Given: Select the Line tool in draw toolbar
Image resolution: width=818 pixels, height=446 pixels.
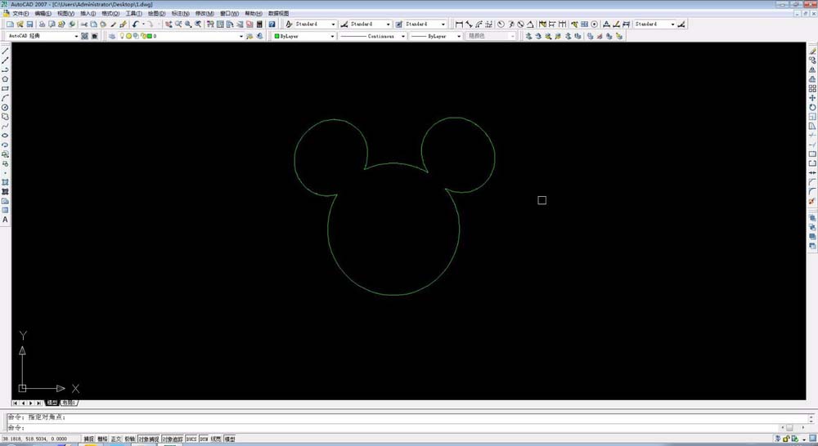Looking at the screenshot, I should click(5, 51).
